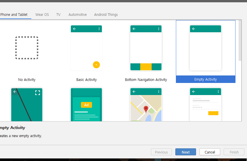Image resolution: width=247 pixels, height=161 pixels.
Task: Click the yellow Ad badge in the ad template
Action: [x=86, y=105]
